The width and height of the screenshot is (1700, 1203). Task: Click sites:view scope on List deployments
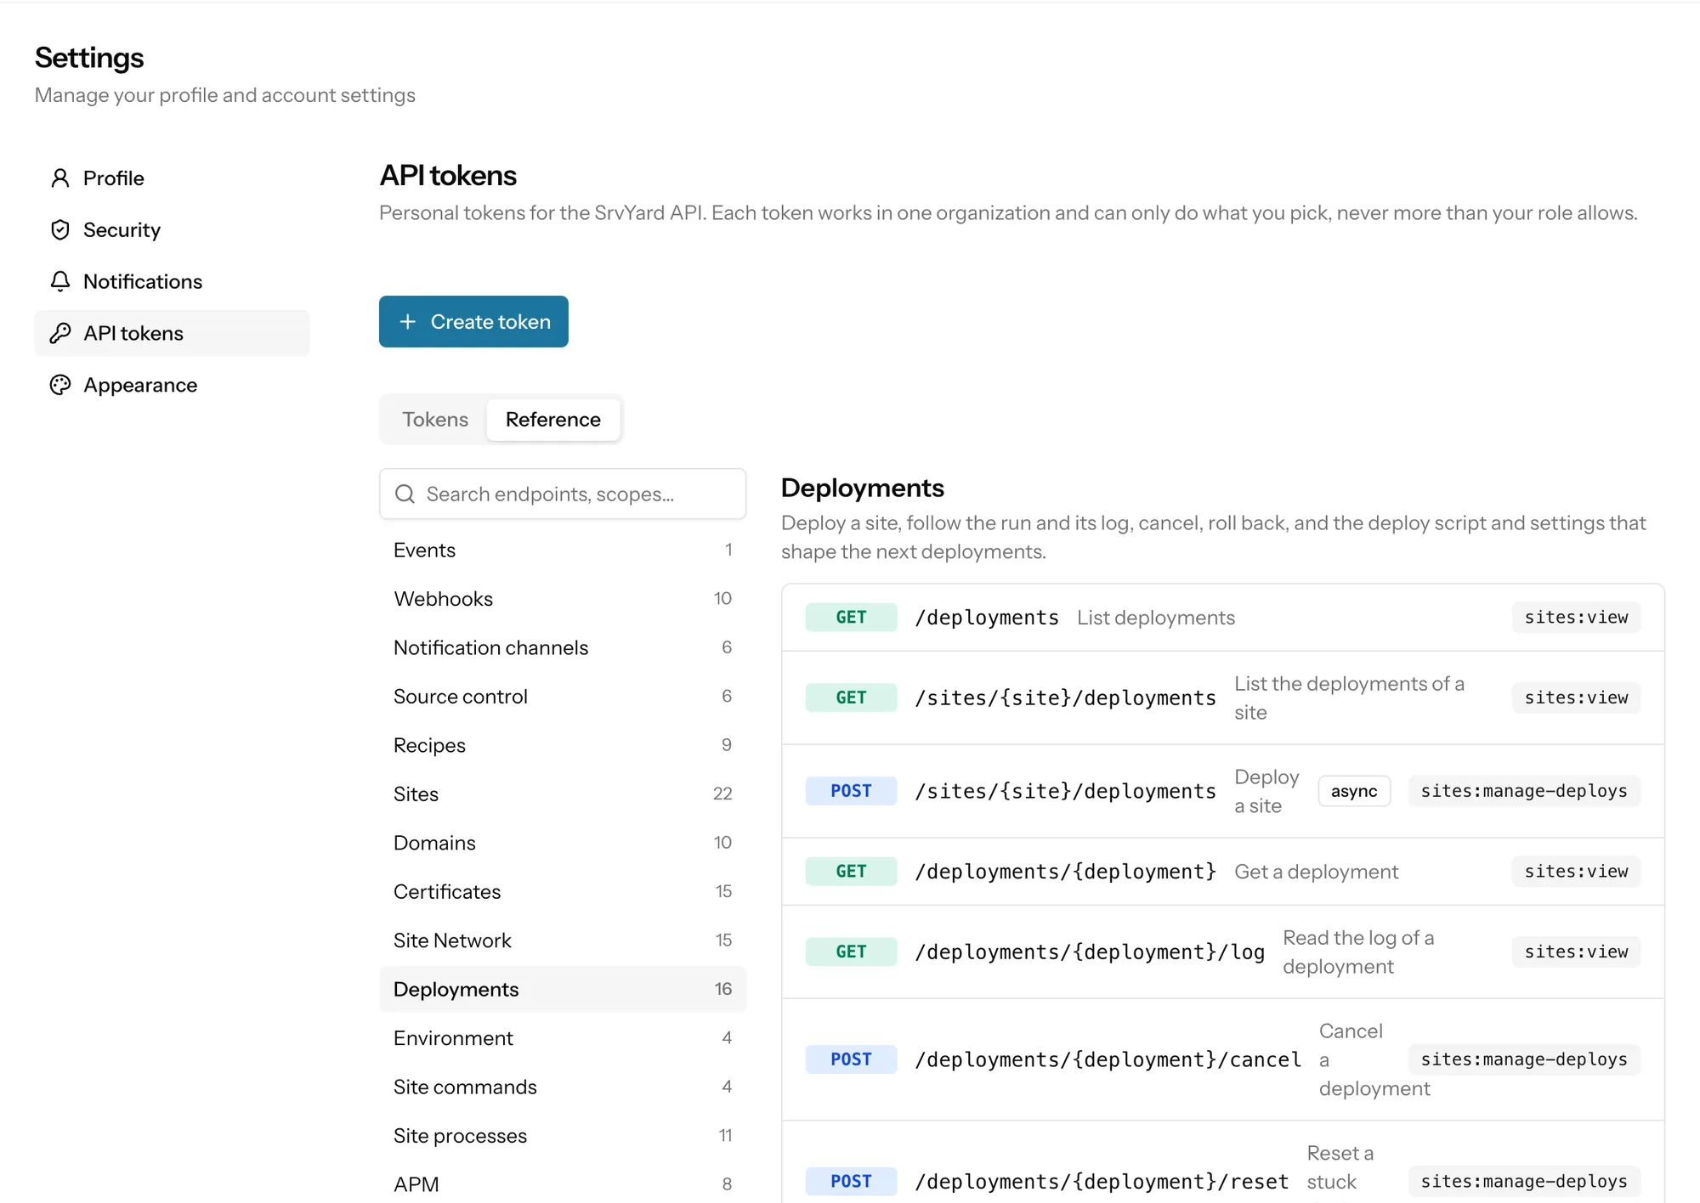click(1576, 618)
